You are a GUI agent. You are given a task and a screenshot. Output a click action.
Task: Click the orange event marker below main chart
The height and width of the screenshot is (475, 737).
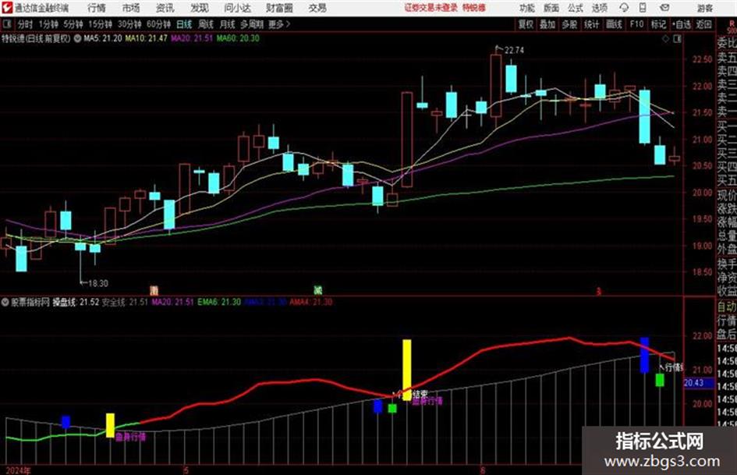[x=154, y=290]
